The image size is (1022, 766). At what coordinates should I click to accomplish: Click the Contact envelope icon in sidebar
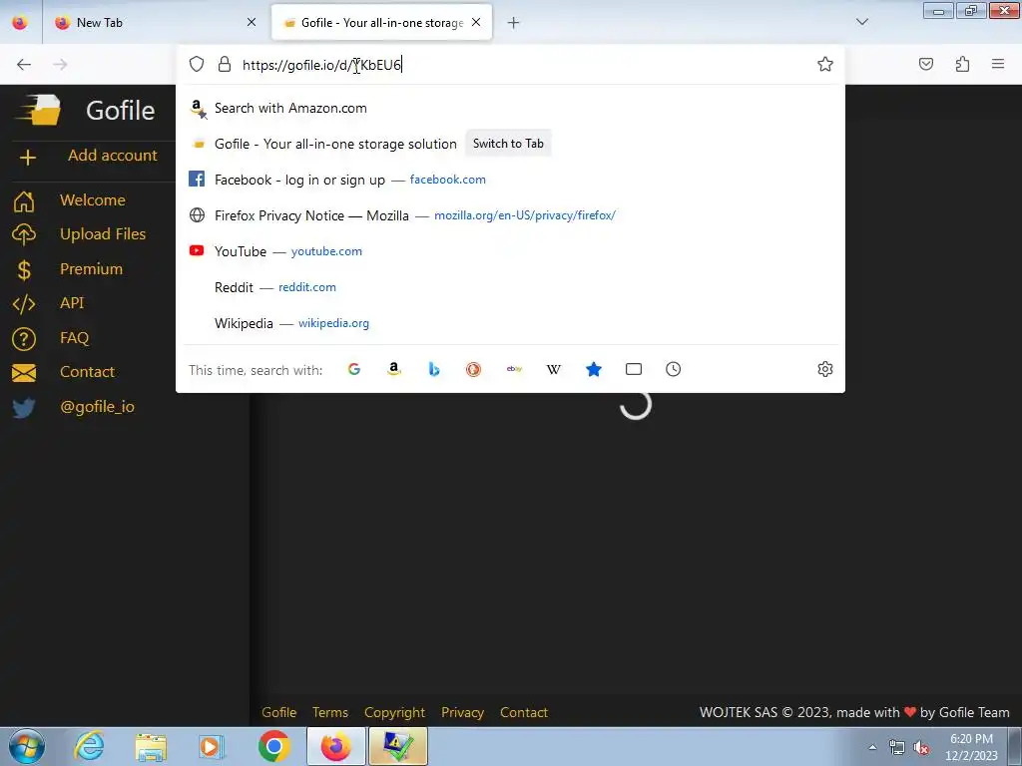coord(24,373)
